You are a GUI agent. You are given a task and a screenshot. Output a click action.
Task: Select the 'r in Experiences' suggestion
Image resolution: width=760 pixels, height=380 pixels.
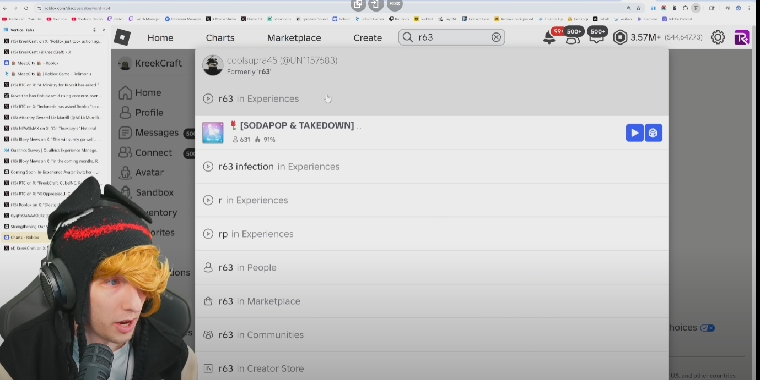click(432, 200)
